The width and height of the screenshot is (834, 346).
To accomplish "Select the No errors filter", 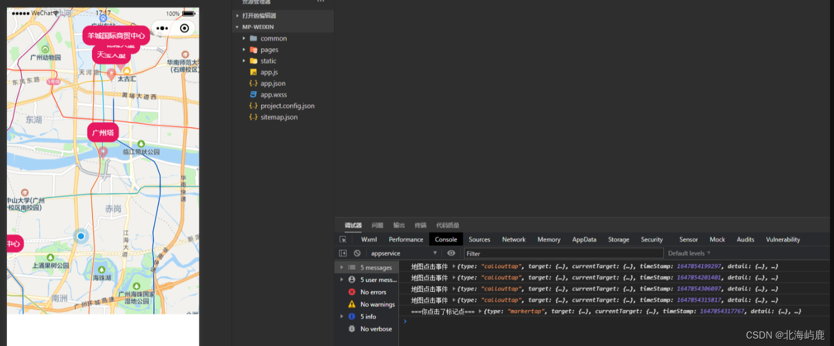I will click(x=373, y=292).
